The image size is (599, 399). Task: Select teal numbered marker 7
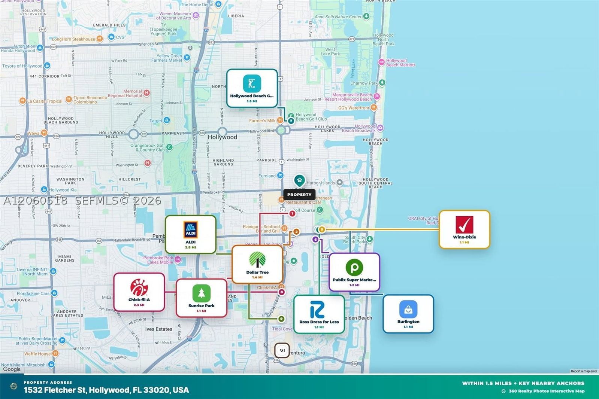291,121
